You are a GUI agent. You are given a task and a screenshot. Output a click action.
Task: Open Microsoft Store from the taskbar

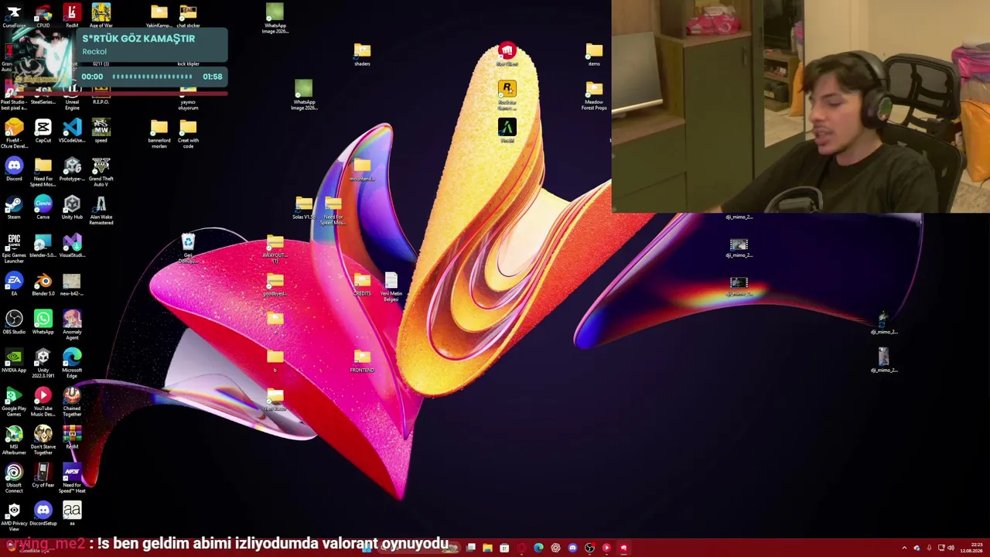(504, 548)
